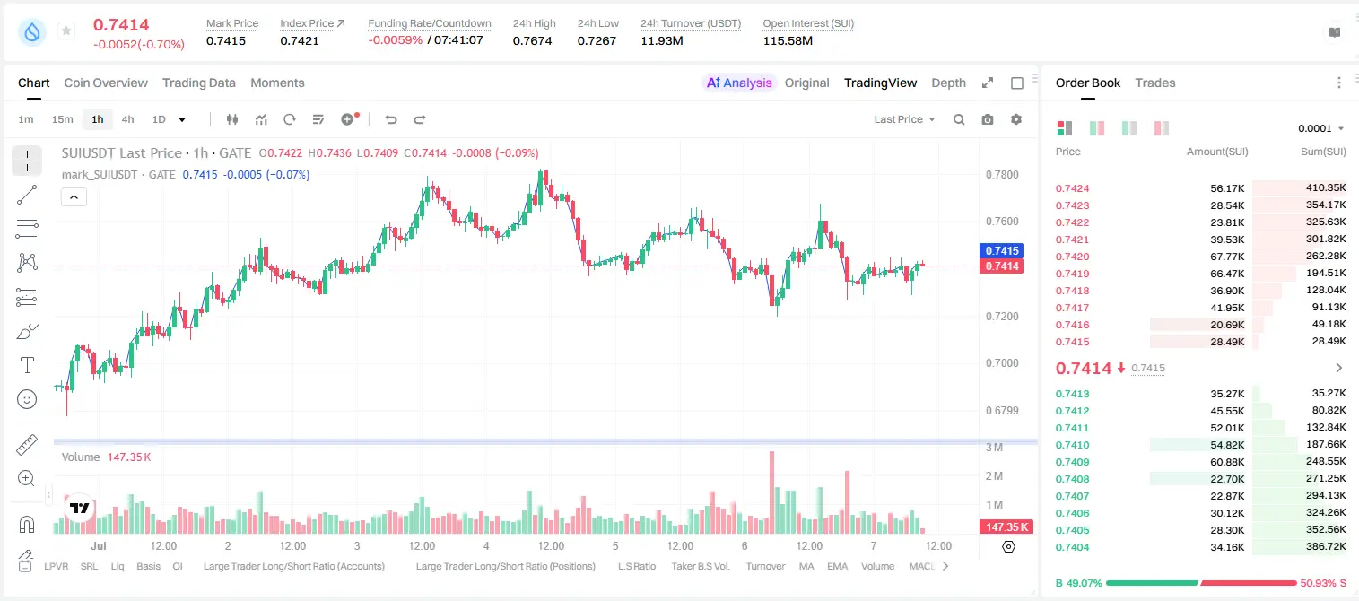Screen dimensions: 1359x601
Task: Activate the magnet snapping mode
Action: [x=27, y=524]
